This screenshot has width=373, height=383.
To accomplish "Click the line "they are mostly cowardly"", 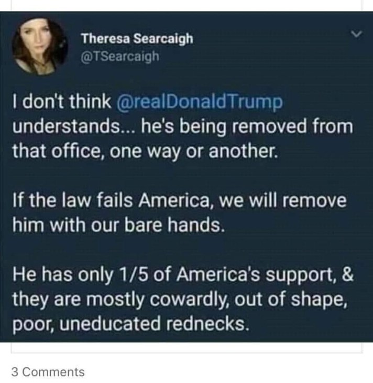I will (x=180, y=300).
